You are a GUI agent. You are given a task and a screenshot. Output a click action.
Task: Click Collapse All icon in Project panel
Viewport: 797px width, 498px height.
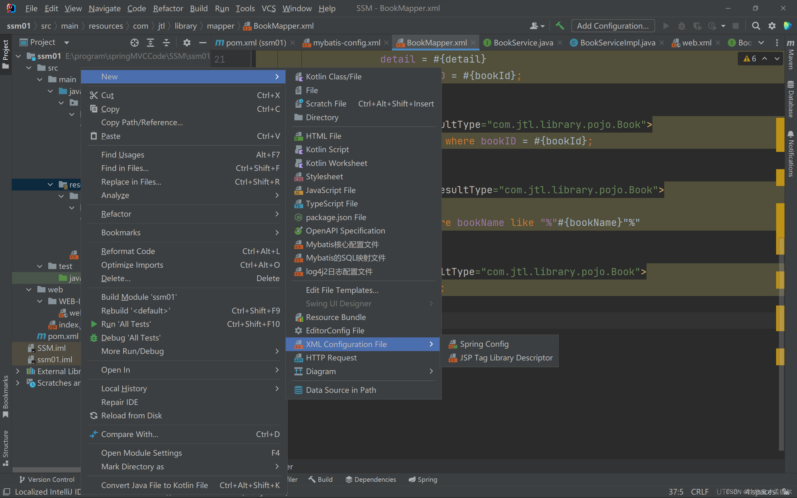166,43
